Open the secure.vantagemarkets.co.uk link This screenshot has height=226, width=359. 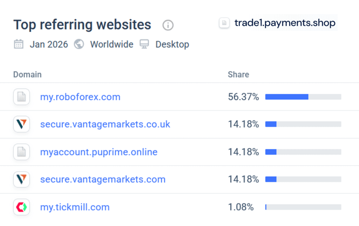point(105,124)
